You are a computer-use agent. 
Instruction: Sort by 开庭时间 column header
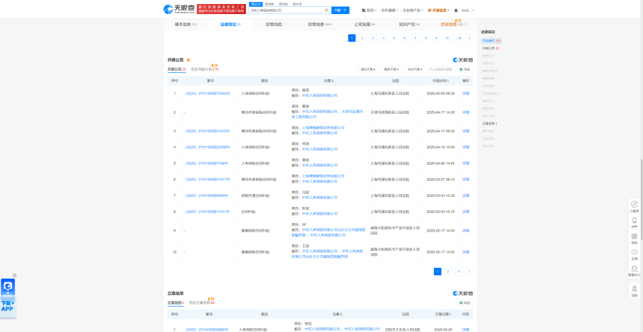point(441,81)
